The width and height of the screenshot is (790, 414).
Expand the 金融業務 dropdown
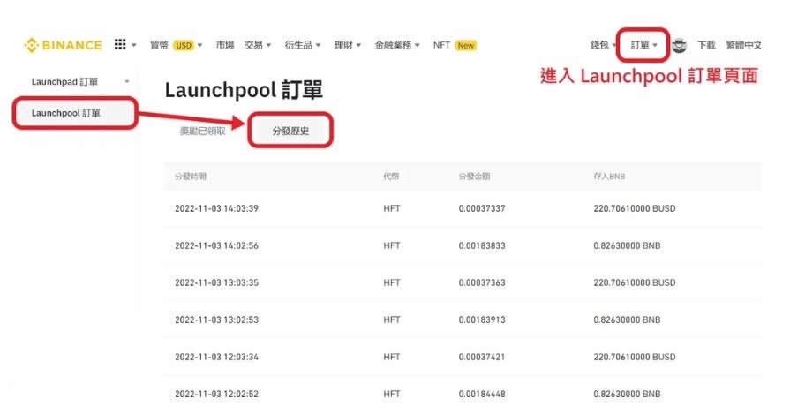[396, 45]
